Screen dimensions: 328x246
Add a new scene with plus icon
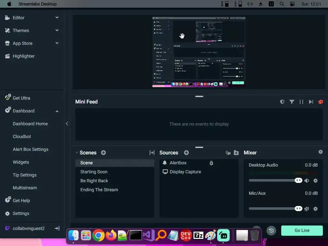[x=103, y=153]
